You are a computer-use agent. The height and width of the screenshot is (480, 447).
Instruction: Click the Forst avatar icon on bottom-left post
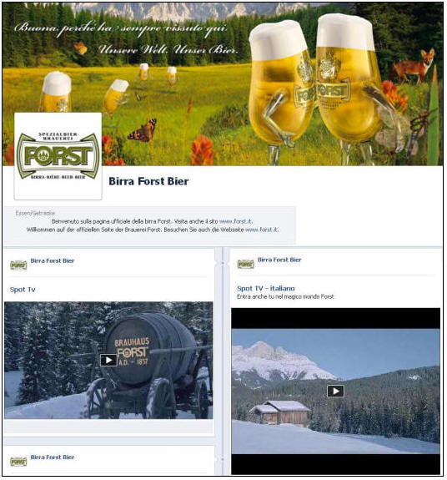[x=18, y=462]
